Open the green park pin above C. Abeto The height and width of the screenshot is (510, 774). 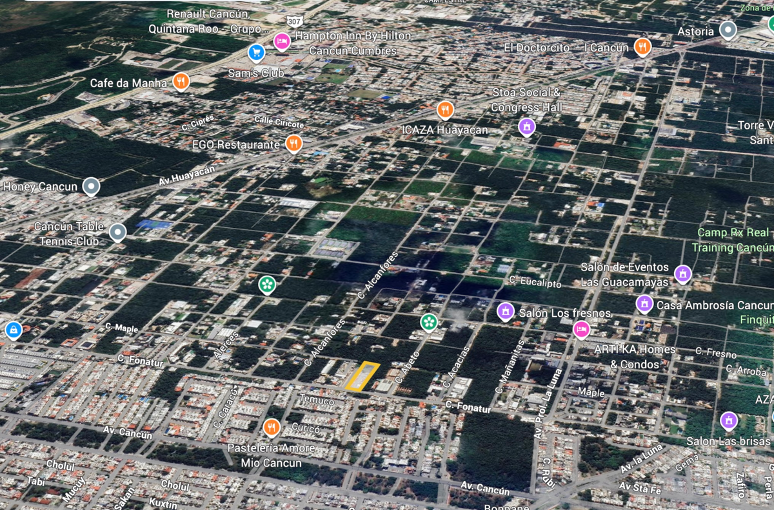click(x=429, y=321)
